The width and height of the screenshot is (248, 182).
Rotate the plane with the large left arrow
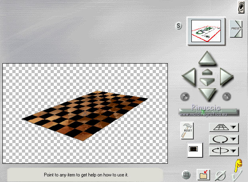[x=189, y=77]
